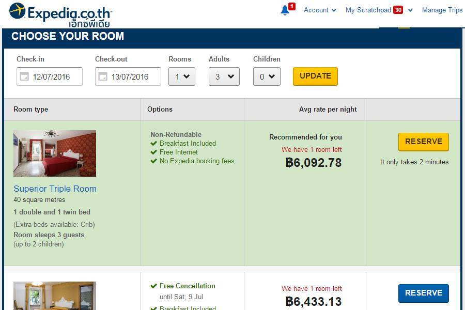View the red bedroom photo thumbnail
The height and width of the screenshot is (310, 465).
pyautogui.click(x=55, y=153)
